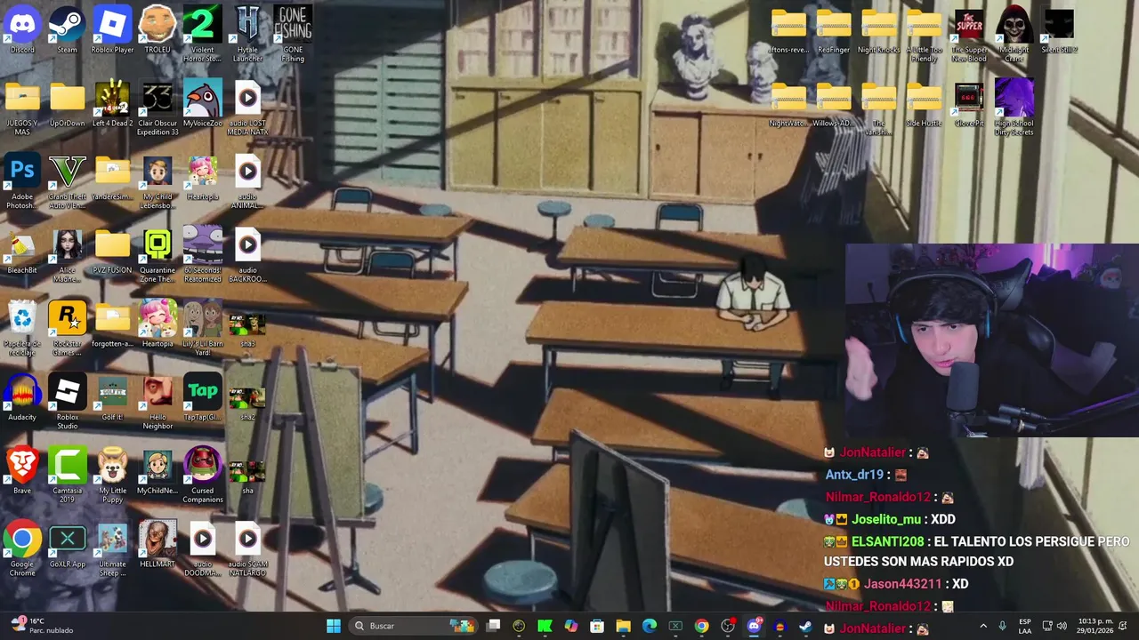Select the CloverPit game icon
Viewport: 1139px width, 640px height.
(969, 104)
